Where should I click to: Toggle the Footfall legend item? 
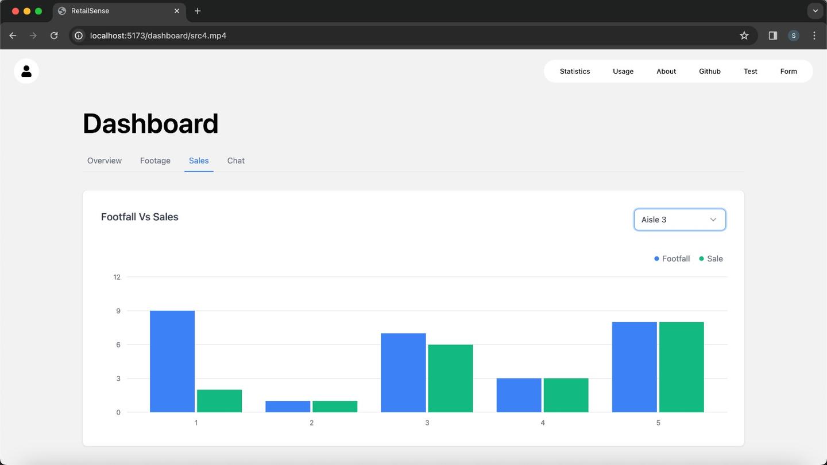(x=672, y=259)
